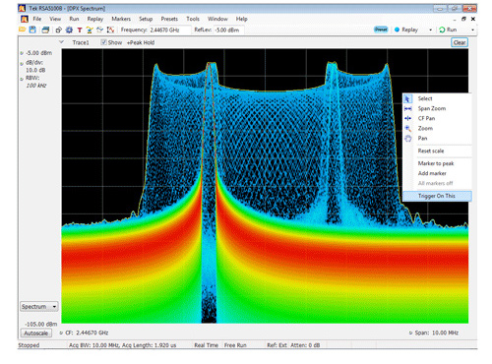Screen dimensions: 492x364
Task: Click the CF adjust icon at bottom
Action: tap(61, 333)
